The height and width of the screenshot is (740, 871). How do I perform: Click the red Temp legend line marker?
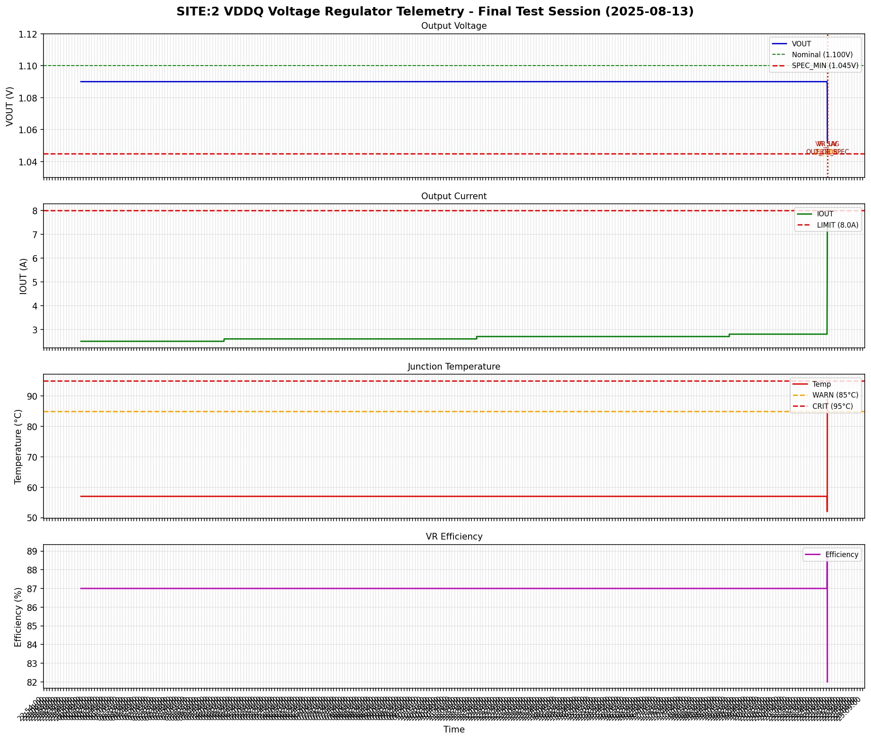coord(802,384)
